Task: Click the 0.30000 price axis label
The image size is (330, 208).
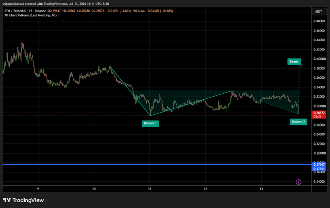Action: pyautogui.click(x=319, y=106)
